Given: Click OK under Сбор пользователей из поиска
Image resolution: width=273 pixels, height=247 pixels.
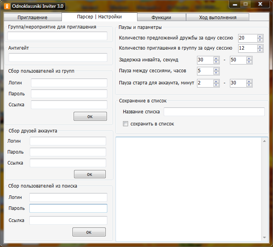Looking at the screenshot, I should (x=89, y=232).
